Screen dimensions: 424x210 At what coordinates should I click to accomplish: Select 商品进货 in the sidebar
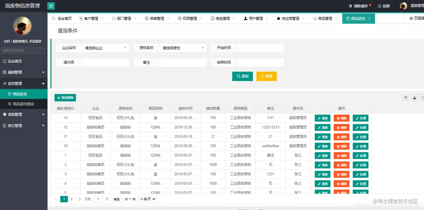[24, 94]
